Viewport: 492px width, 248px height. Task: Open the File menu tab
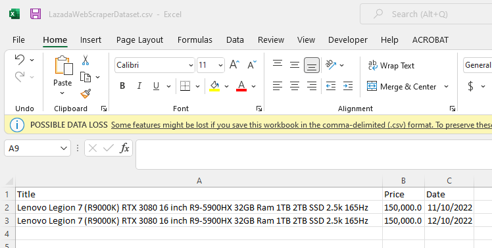tap(18, 40)
